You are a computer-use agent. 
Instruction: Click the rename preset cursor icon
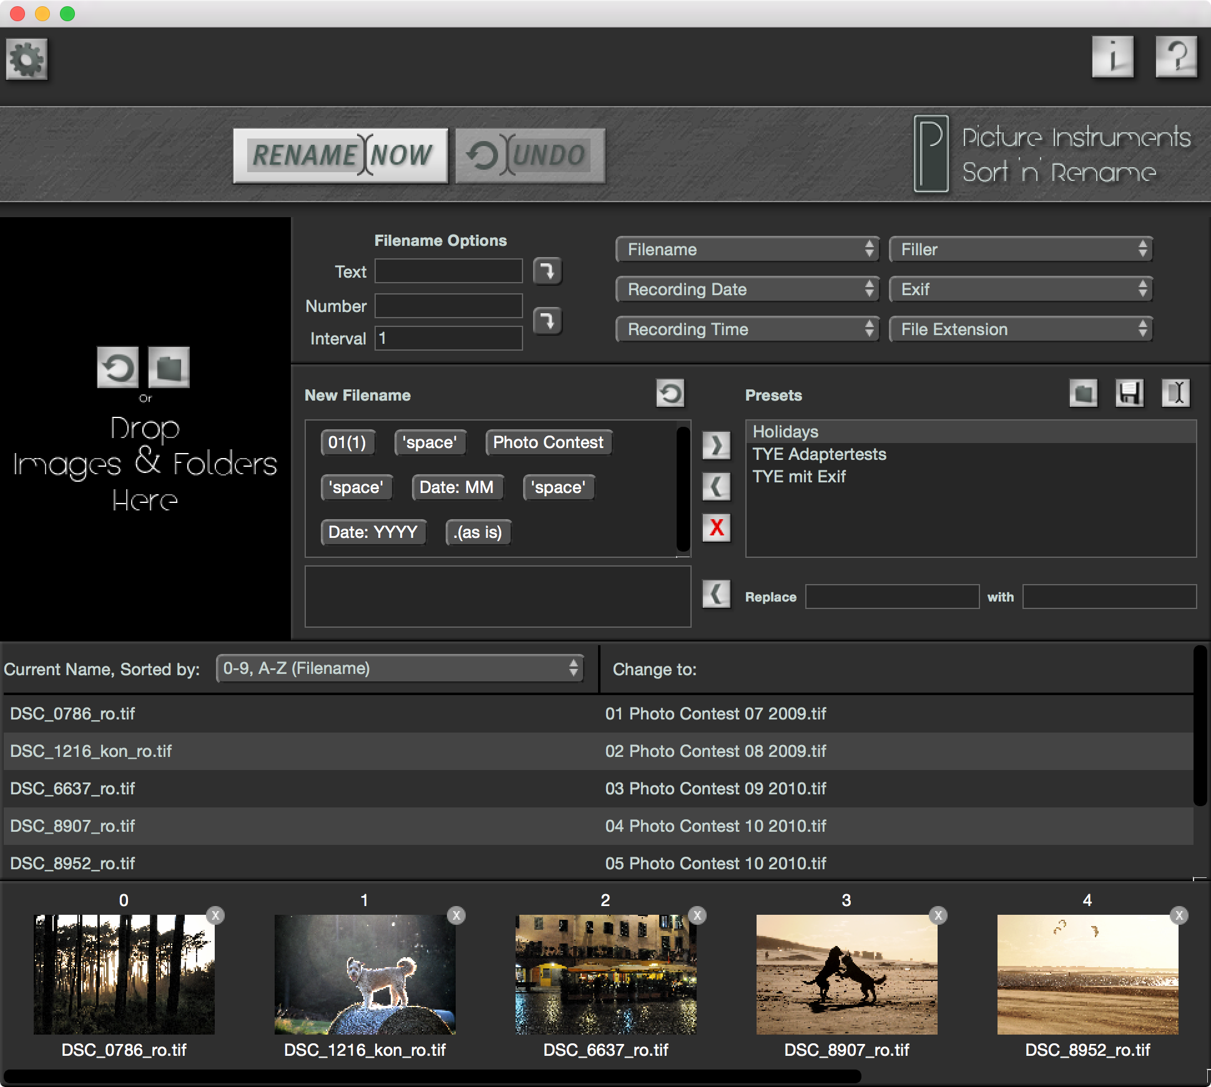pyautogui.click(x=1175, y=393)
